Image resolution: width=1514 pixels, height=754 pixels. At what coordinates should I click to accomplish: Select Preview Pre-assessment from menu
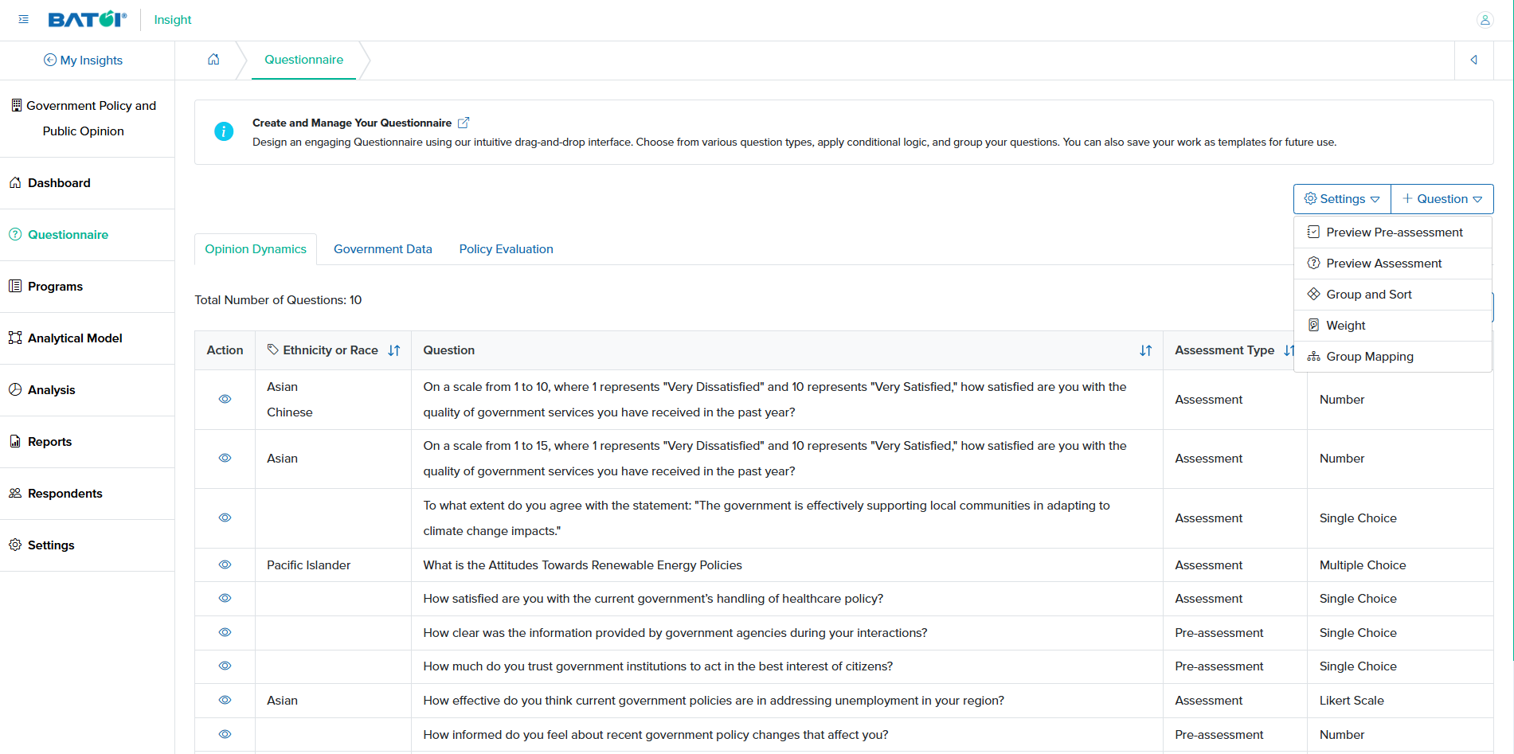click(1393, 232)
